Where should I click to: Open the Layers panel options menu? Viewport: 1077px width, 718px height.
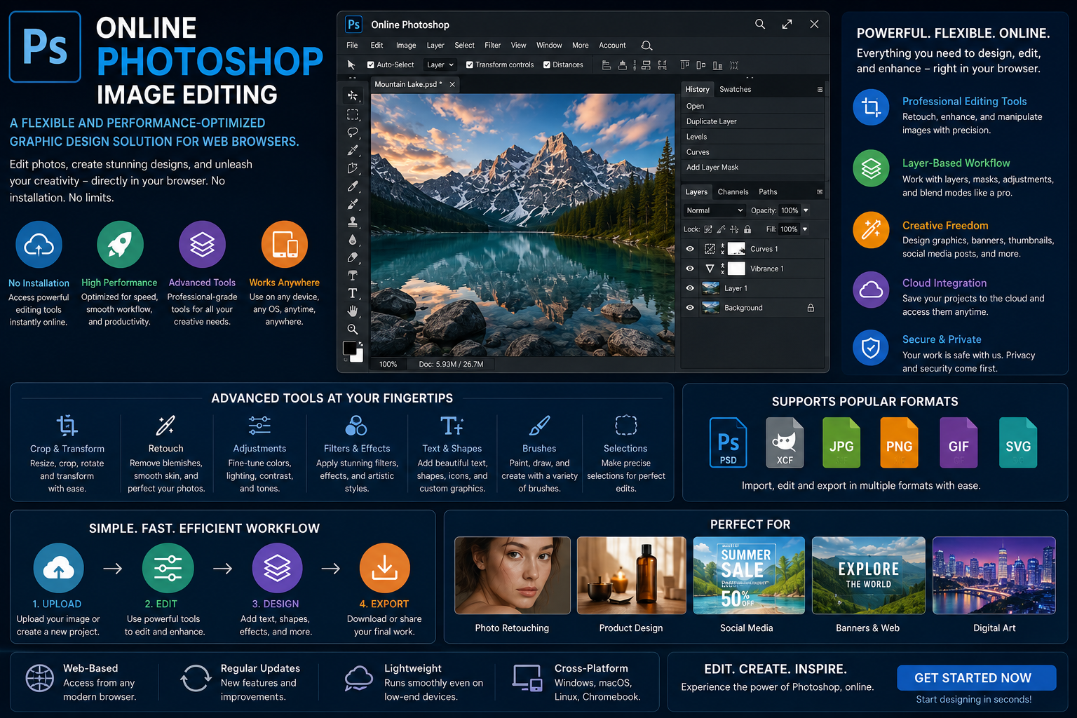tap(820, 192)
